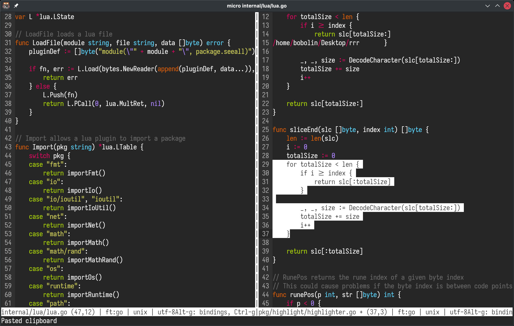
Task: Click 'importMath()' on line 54
Action: (x=88, y=243)
